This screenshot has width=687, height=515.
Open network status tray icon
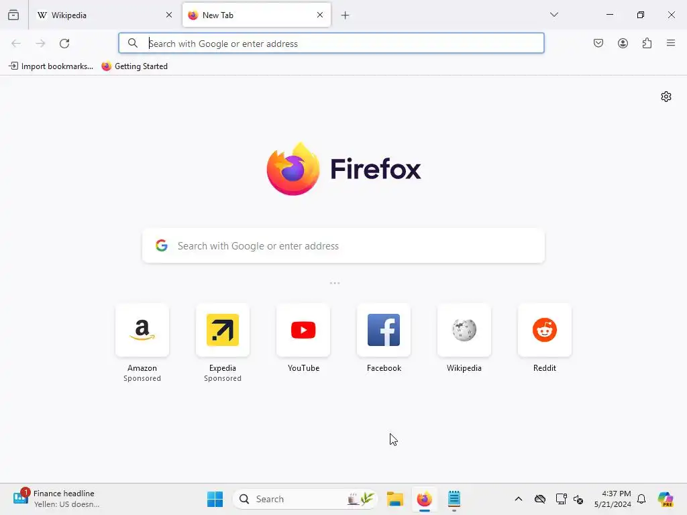tap(561, 499)
